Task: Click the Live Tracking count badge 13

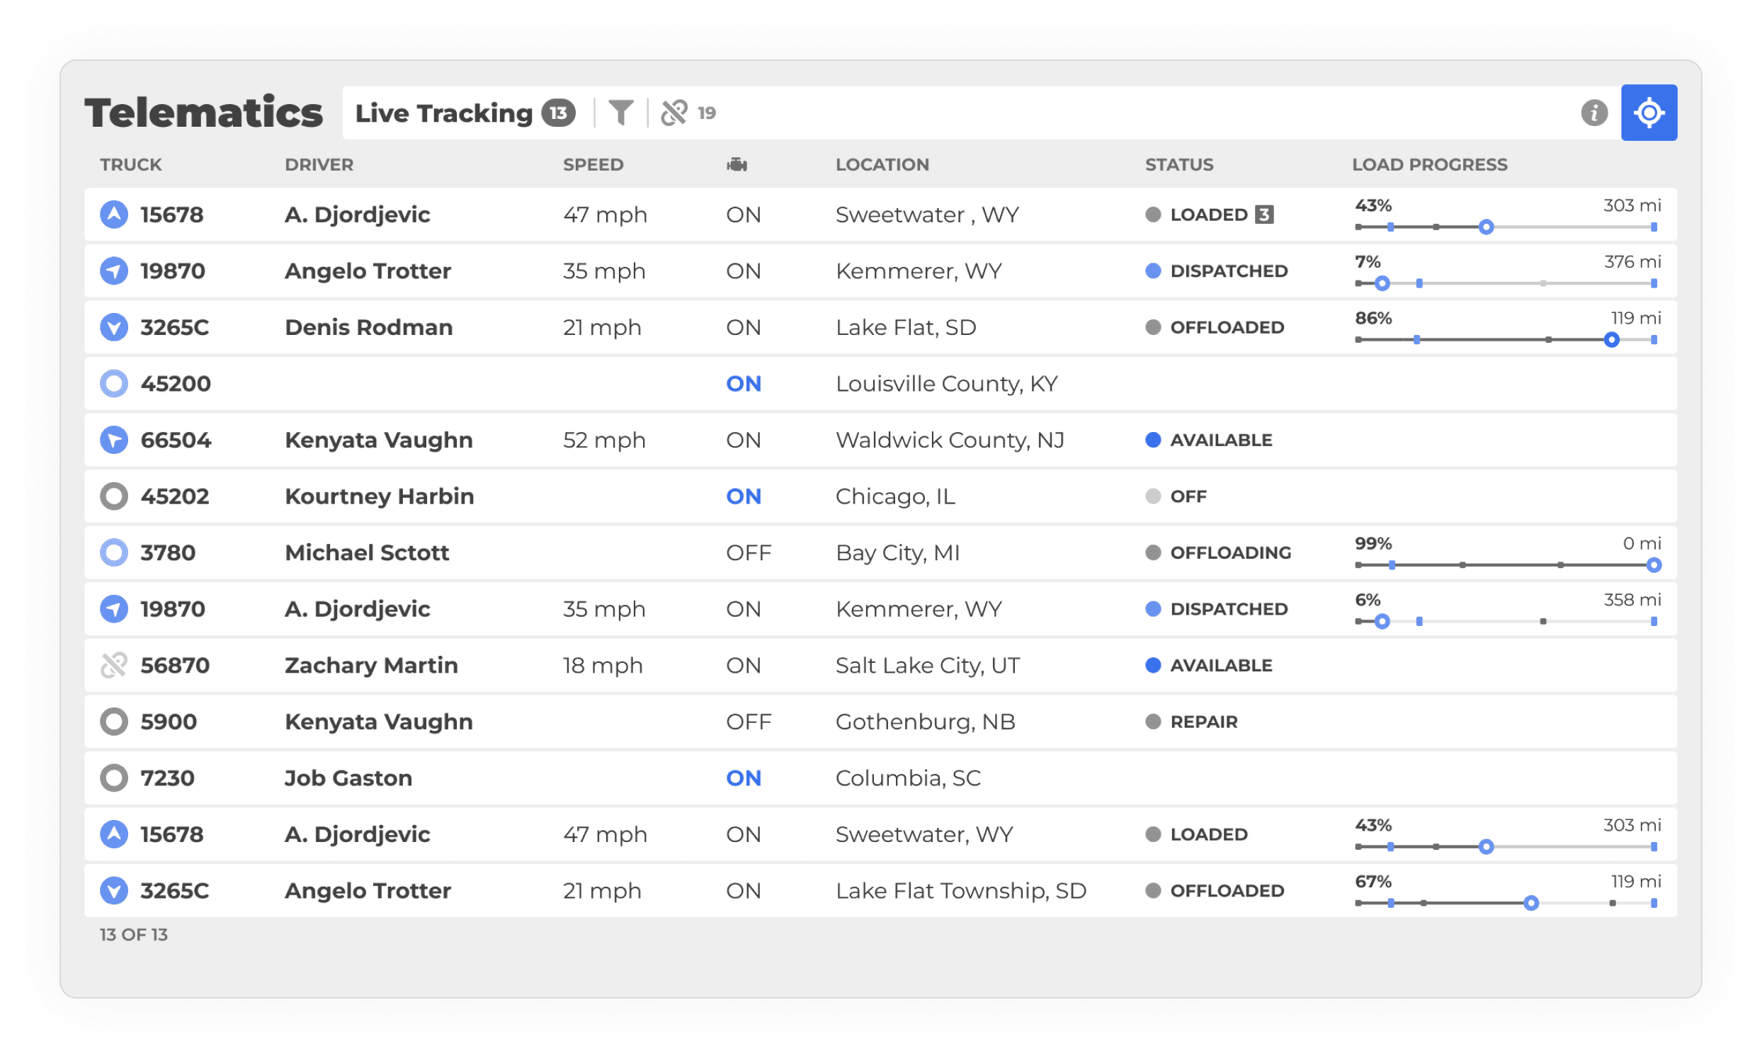Action: pos(558,113)
